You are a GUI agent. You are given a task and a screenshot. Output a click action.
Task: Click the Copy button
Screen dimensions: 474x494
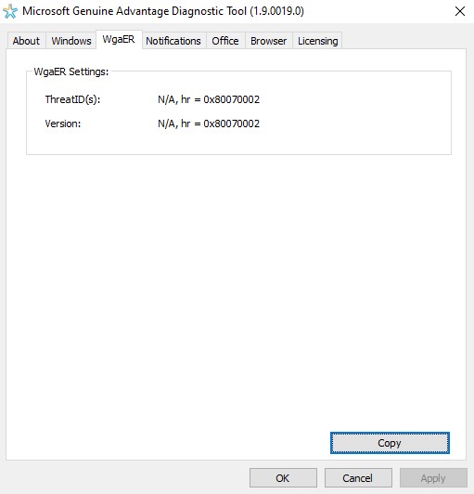coord(390,443)
